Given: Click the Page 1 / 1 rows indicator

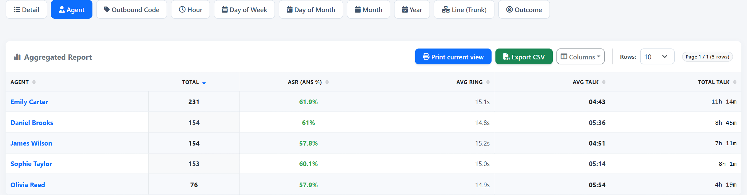Looking at the screenshot, I should click(707, 57).
